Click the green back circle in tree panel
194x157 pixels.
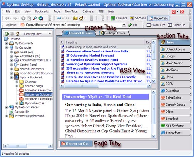7,34
